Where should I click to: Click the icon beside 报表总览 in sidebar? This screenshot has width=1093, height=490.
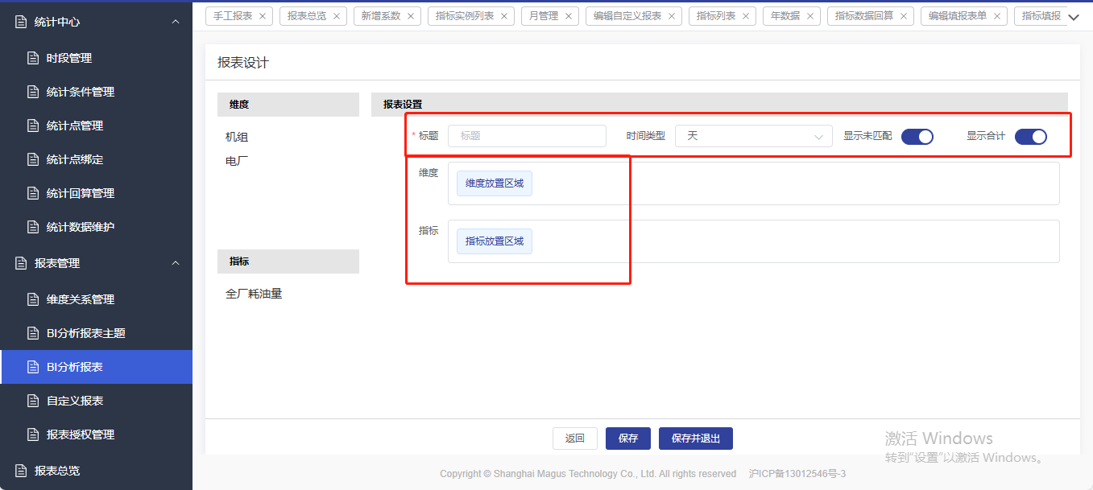point(21,471)
